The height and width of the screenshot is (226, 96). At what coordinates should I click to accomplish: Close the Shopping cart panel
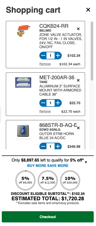[x=88, y=10]
